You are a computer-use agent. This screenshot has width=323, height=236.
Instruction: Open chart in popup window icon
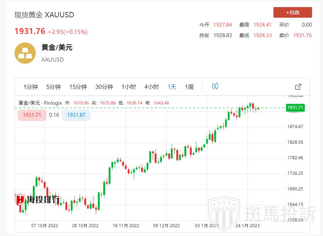click(x=298, y=87)
